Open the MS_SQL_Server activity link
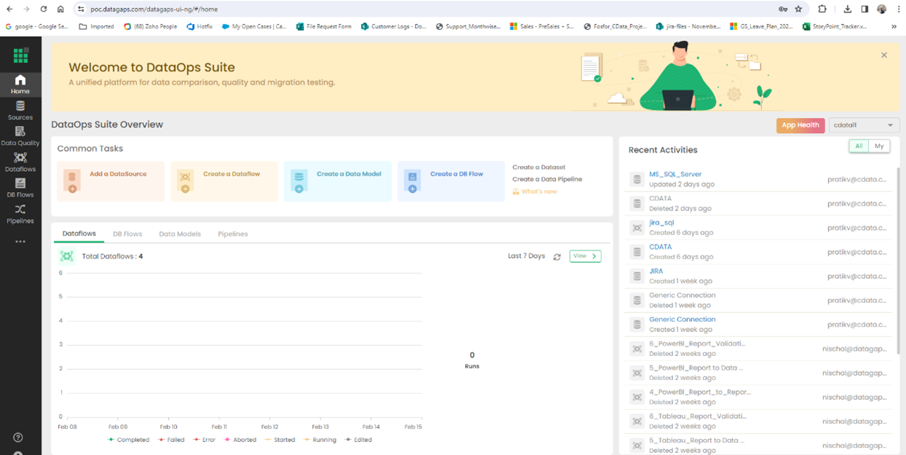The image size is (906, 455). [675, 174]
